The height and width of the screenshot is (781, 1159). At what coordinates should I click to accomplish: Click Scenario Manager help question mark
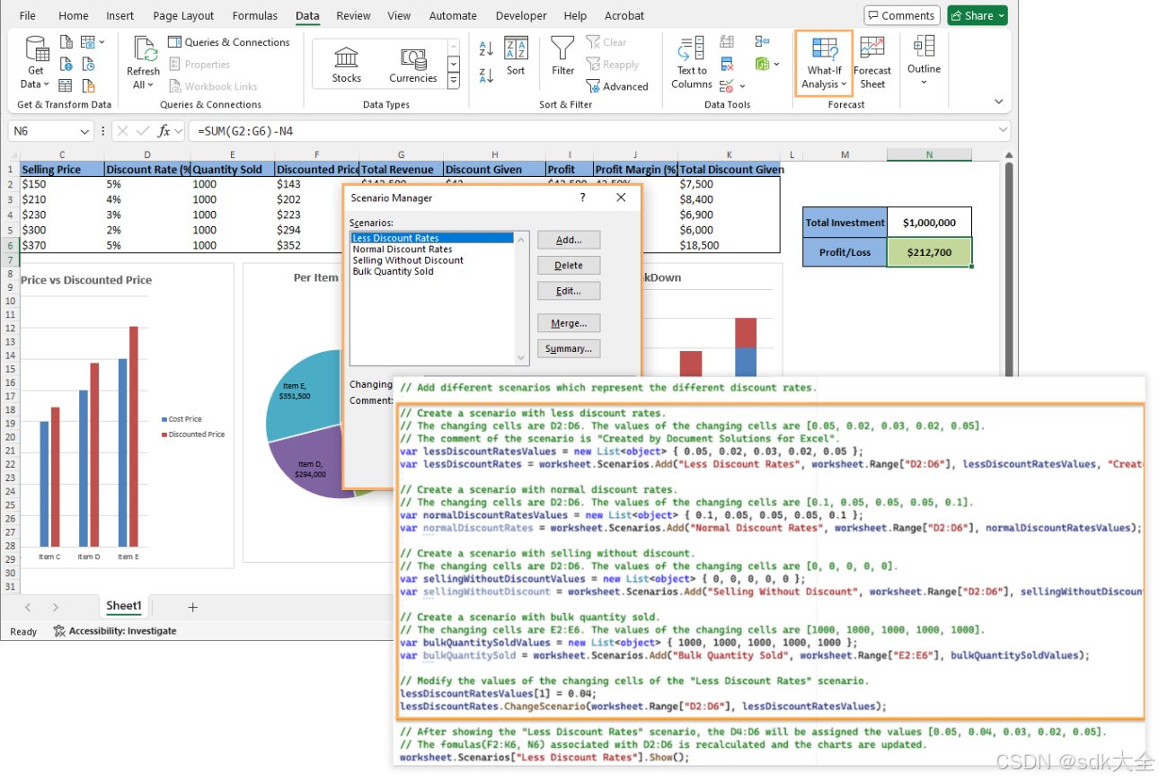[582, 197]
